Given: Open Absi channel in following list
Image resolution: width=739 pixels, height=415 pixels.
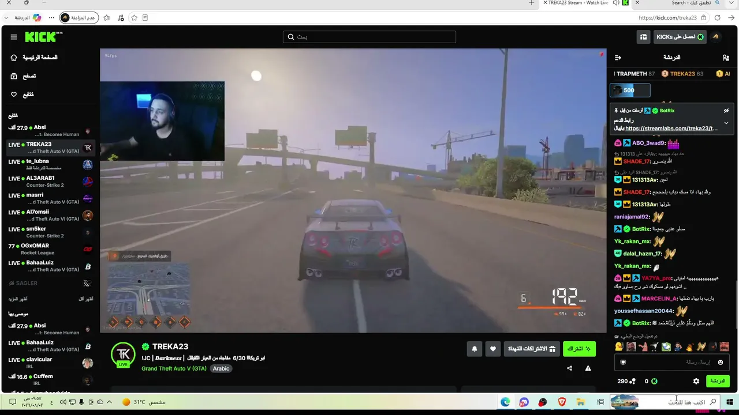Looking at the screenshot, I should point(50,131).
